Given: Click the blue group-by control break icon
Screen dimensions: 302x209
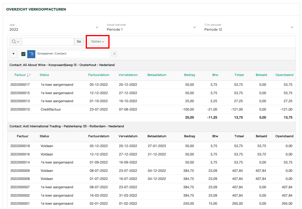Looking at the screenshot, I should pyautogui.click(x=31, y=54).
